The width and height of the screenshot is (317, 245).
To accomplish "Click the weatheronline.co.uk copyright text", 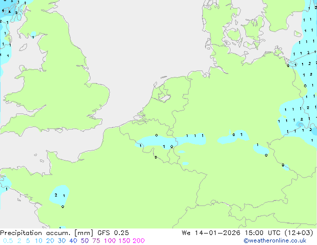I will 275,240.
